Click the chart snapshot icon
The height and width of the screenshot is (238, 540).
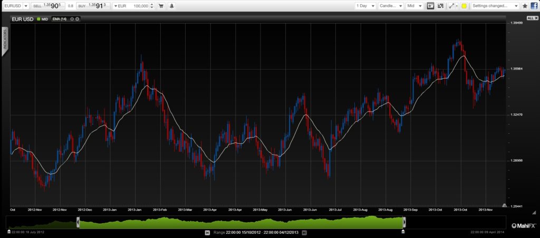click(x=430, y=6)
